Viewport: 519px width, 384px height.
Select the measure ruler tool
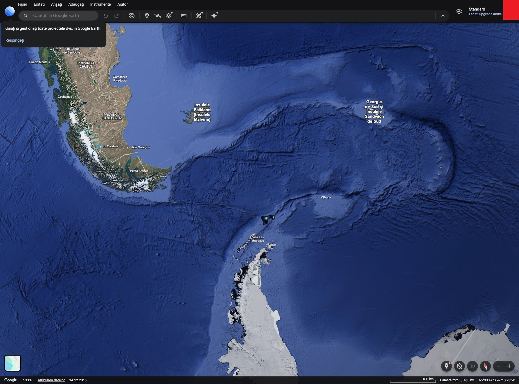coord(184,16)
